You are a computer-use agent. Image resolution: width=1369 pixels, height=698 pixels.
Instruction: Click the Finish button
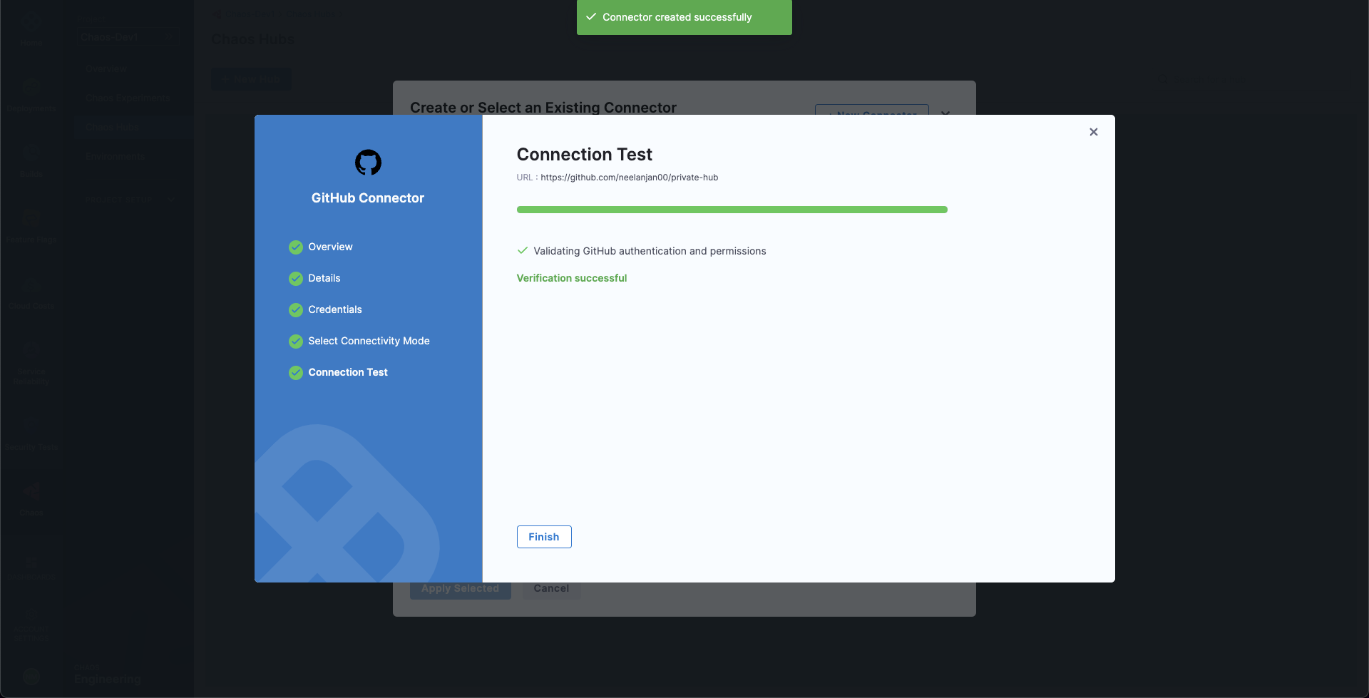pyautogui.click(x=543, y=537)
